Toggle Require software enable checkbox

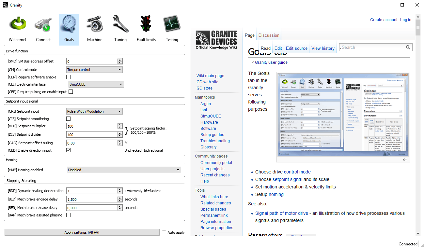[x=69, y=77]
